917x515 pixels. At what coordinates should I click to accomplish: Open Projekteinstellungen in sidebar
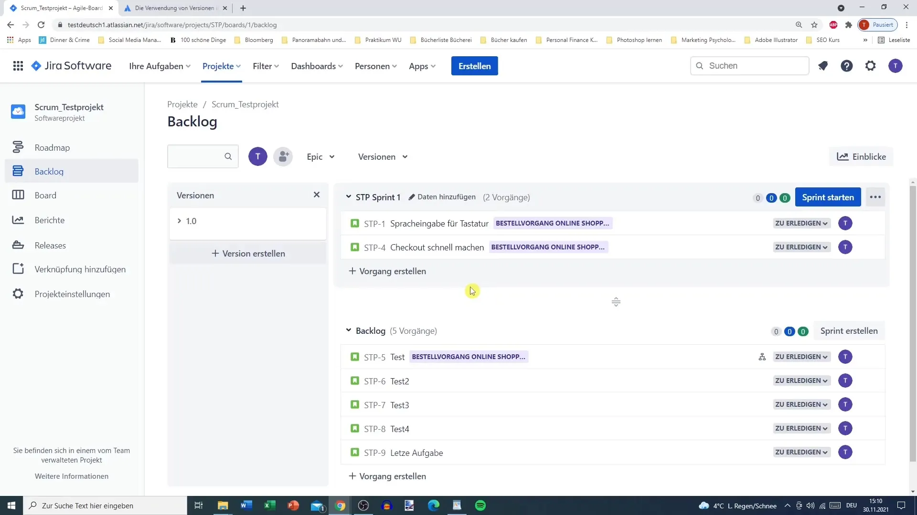[x=72, y=294]
